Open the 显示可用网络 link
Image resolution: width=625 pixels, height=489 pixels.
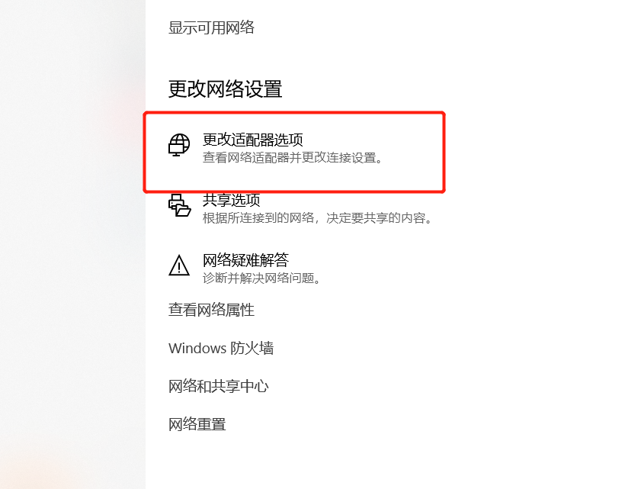tap(211, 27)
